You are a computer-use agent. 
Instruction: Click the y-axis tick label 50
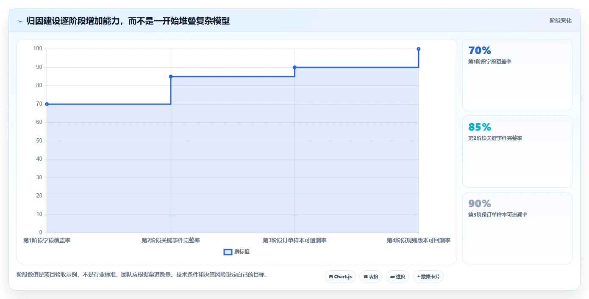pyautogui.click(x=39, y=141)
